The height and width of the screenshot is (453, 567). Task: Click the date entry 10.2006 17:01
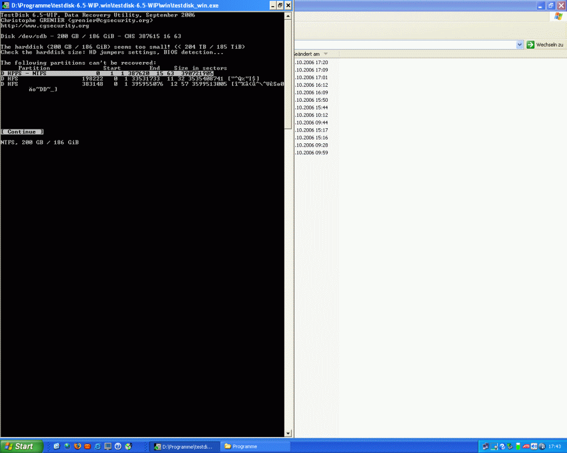tap(311, 77)
